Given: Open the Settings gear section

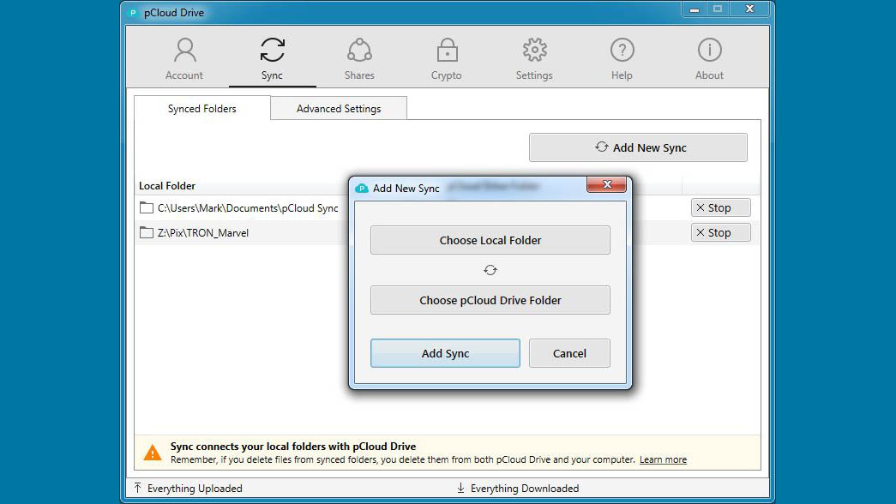Looking at the screenshot, I should click(534, 59).
